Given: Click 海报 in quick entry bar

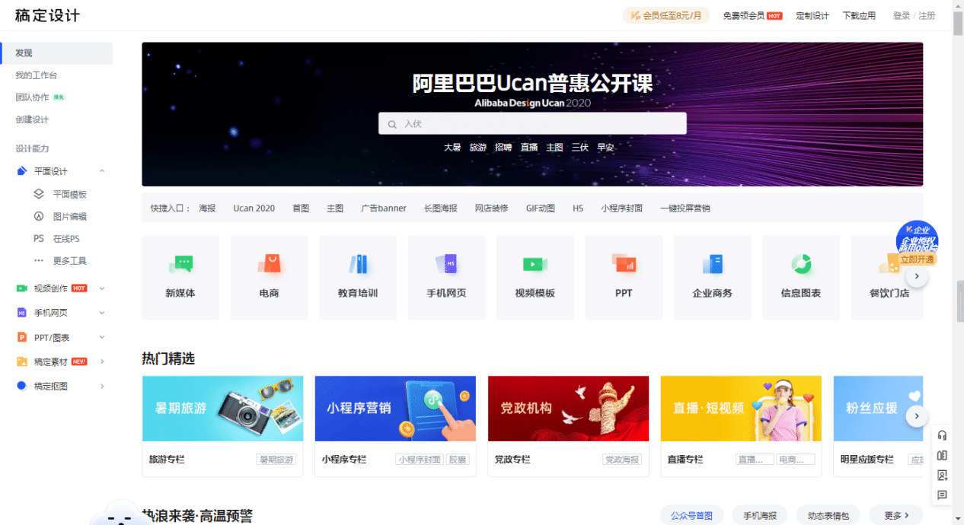Looking at the screenshot, I should [x=207, y=208].
